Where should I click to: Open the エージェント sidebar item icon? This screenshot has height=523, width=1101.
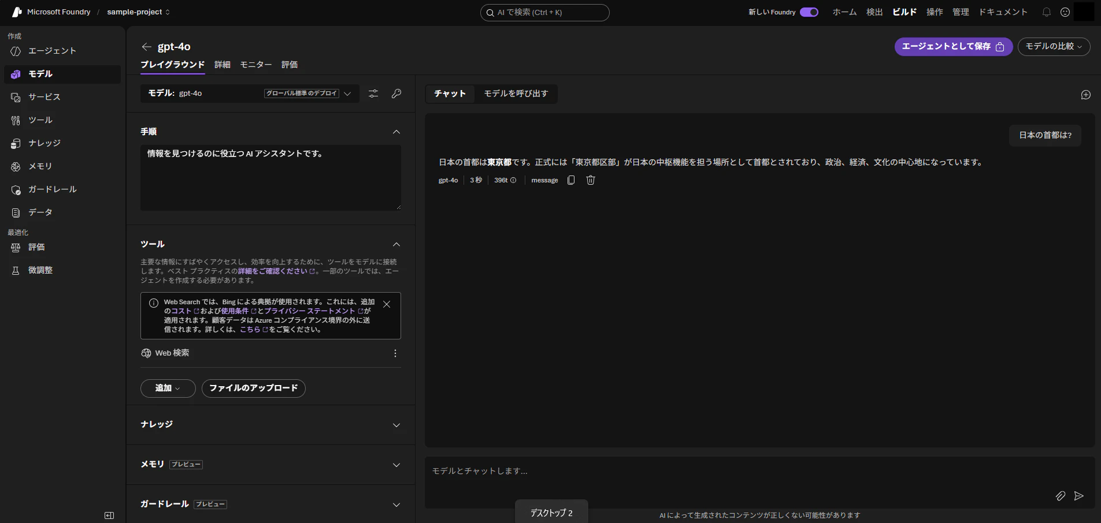click(16, 51)
